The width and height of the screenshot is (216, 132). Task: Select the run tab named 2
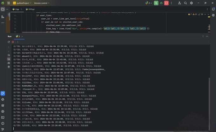tap(18, 36)
